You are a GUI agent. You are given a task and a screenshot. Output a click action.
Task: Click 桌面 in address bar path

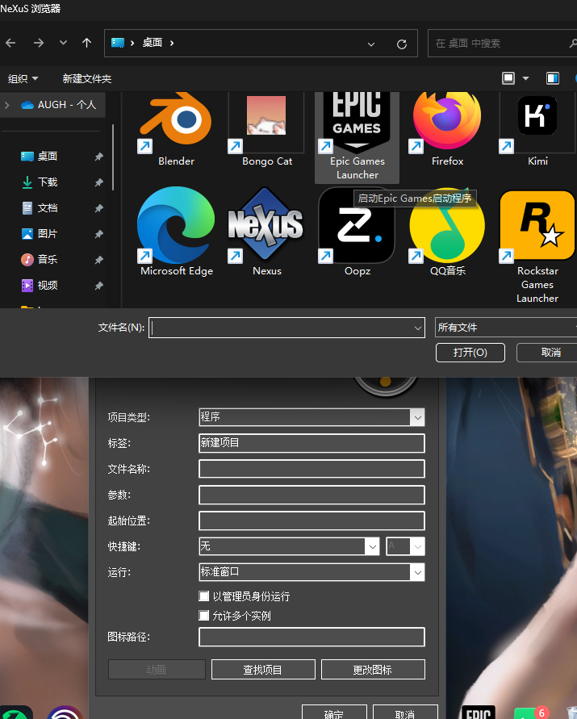pyautogui.click(x=153, y=43)
